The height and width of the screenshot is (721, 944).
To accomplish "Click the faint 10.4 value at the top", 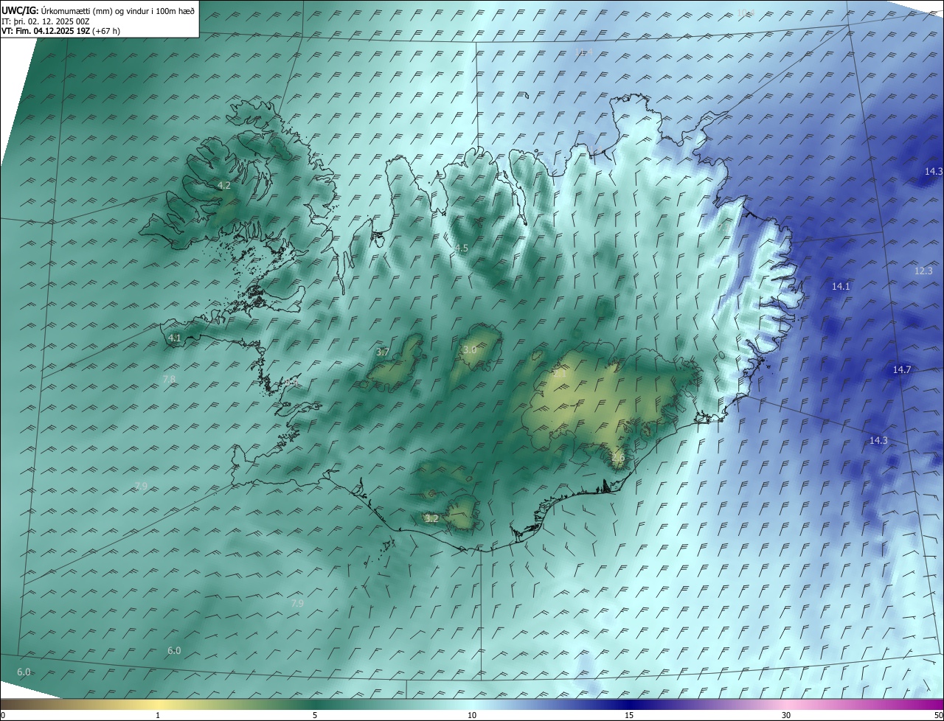I will click(746, 13).
